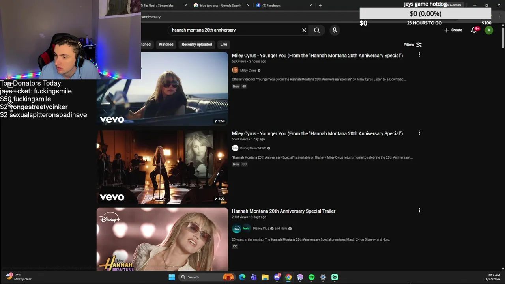
Task: Open a new browser tab
Action: pyautogui.click(x=320, y=6)
